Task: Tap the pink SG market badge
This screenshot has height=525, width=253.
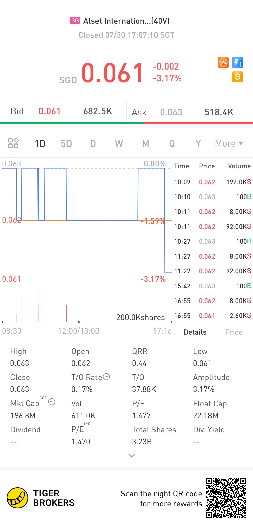Action: point(75,21)
